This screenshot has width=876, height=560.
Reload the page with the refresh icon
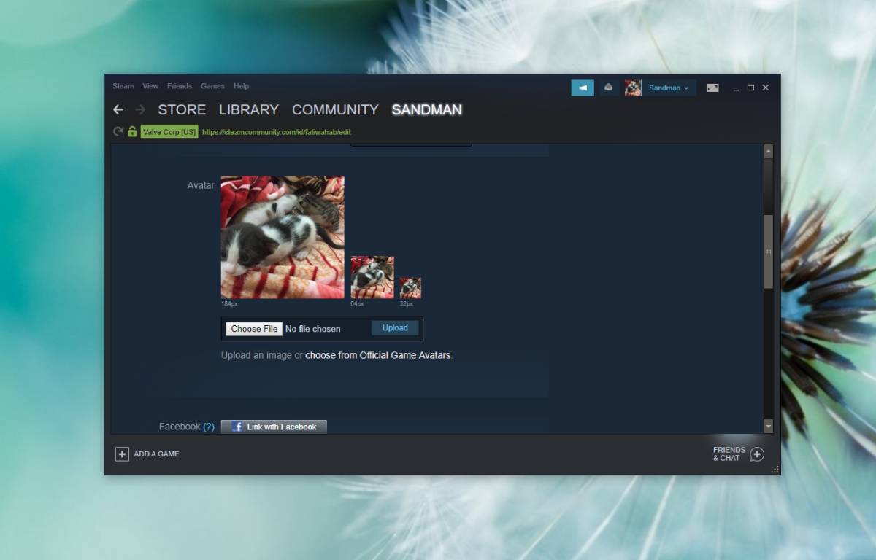[x=118, y=132]
